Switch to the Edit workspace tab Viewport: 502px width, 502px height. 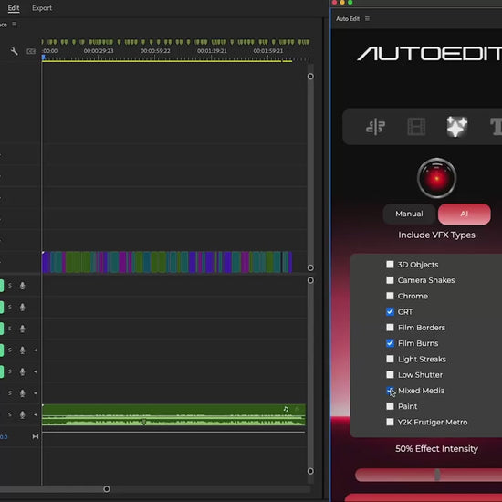14,8
